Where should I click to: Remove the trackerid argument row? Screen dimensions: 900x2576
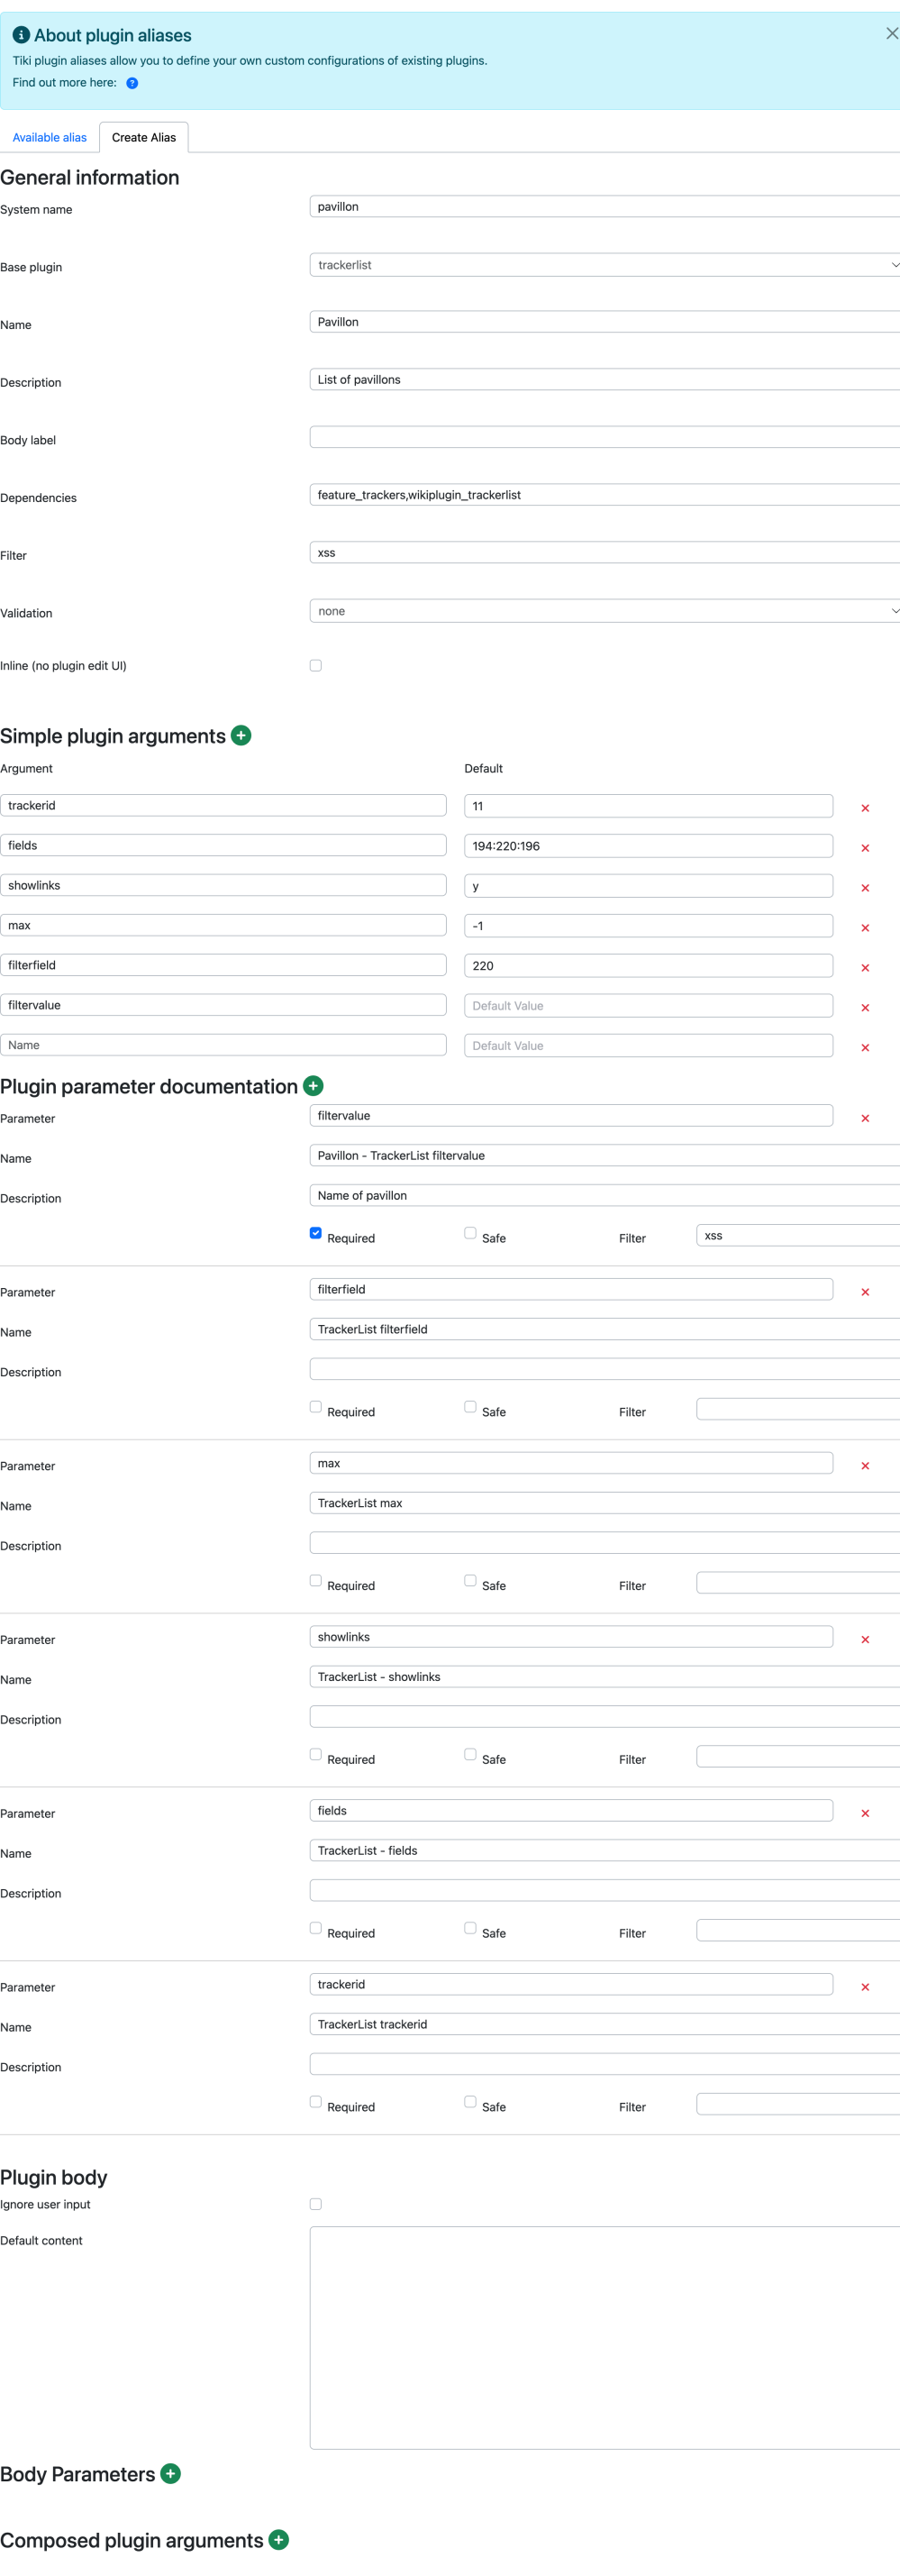[x=865, y=808]
